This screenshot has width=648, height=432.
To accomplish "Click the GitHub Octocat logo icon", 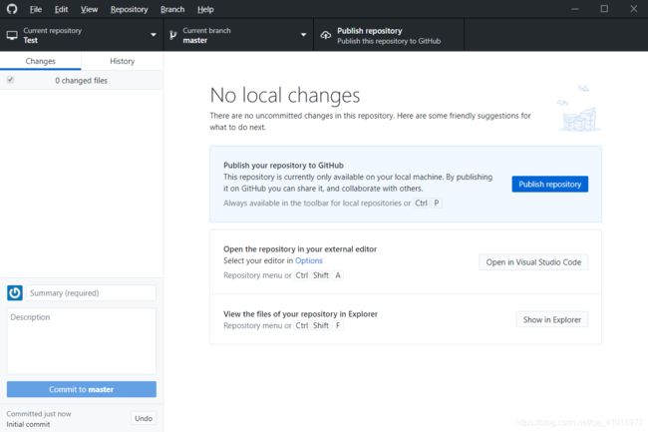I will [x=12, y=9].
